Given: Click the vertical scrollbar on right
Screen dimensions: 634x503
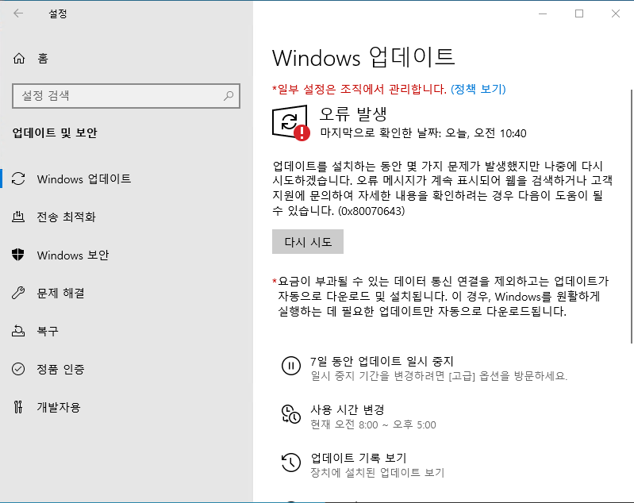Looking at the screenshot, I should click(x=631, y=217).
